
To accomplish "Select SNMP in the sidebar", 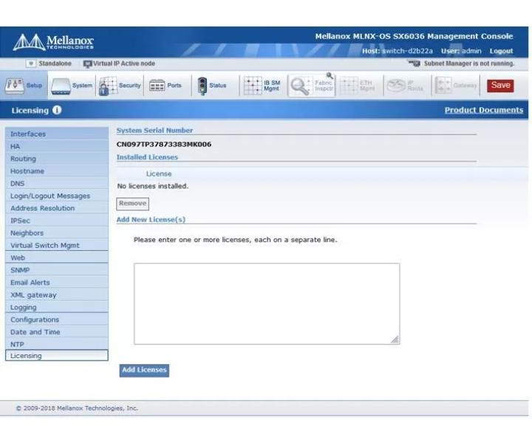I will (x=57, y=270).
